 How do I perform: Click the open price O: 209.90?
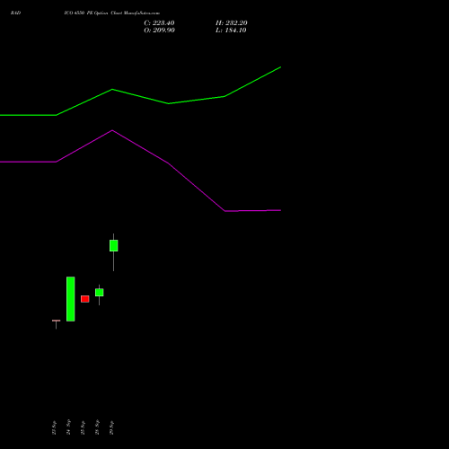pos(159,31)
